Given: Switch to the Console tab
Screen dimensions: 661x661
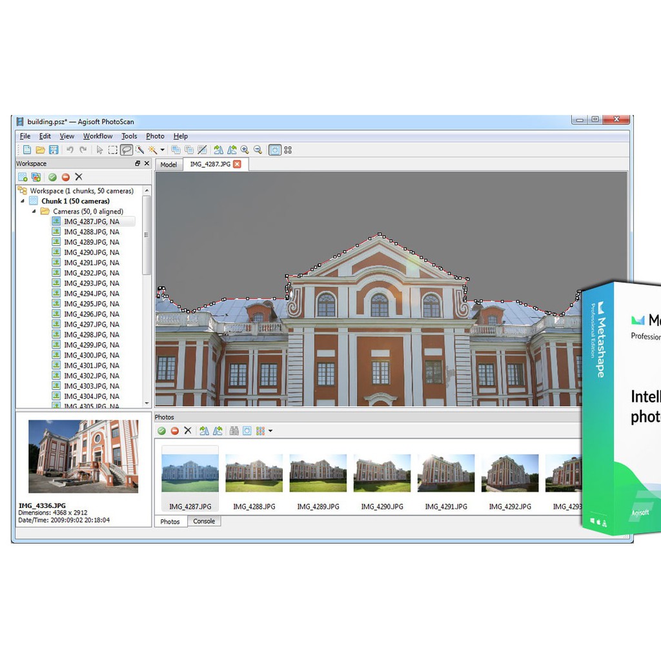Looking at the screenshot, I should click(204, 521).
